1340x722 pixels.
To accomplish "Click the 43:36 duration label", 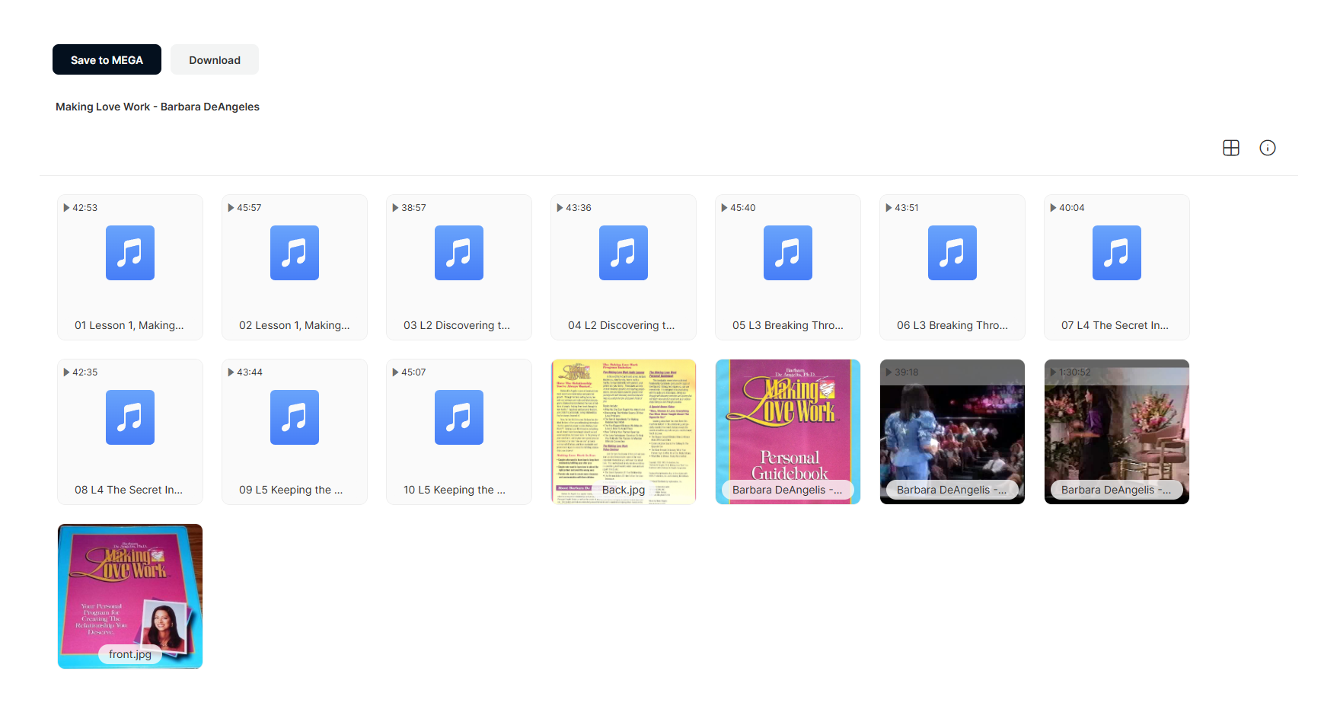I will [578, 208].
